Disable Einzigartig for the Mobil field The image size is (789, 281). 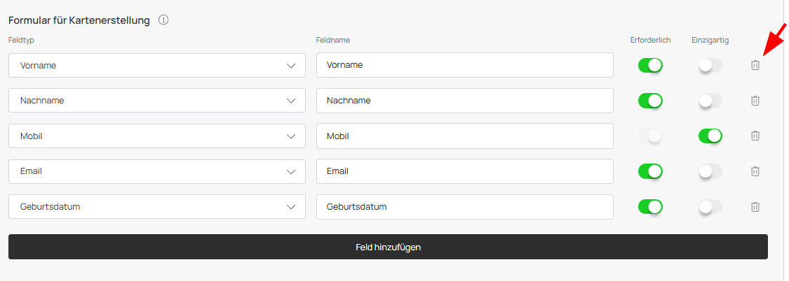pos(710,136)
